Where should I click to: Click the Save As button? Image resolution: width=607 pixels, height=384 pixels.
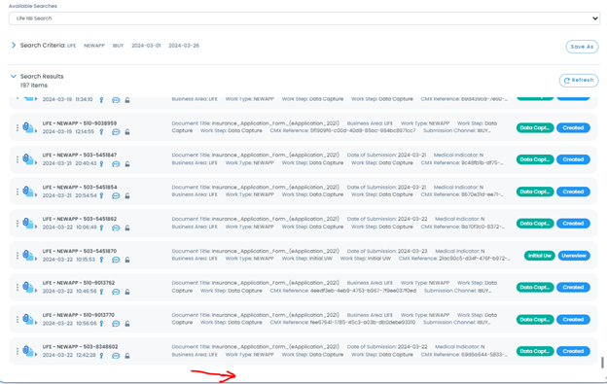tap(582, 47)
